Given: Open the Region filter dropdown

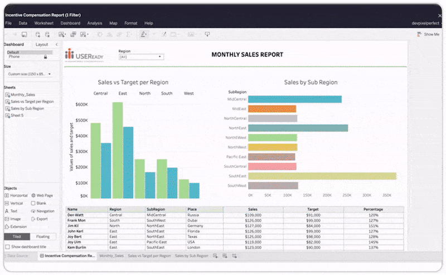Looking at the screenshot, I should [141, 57].
